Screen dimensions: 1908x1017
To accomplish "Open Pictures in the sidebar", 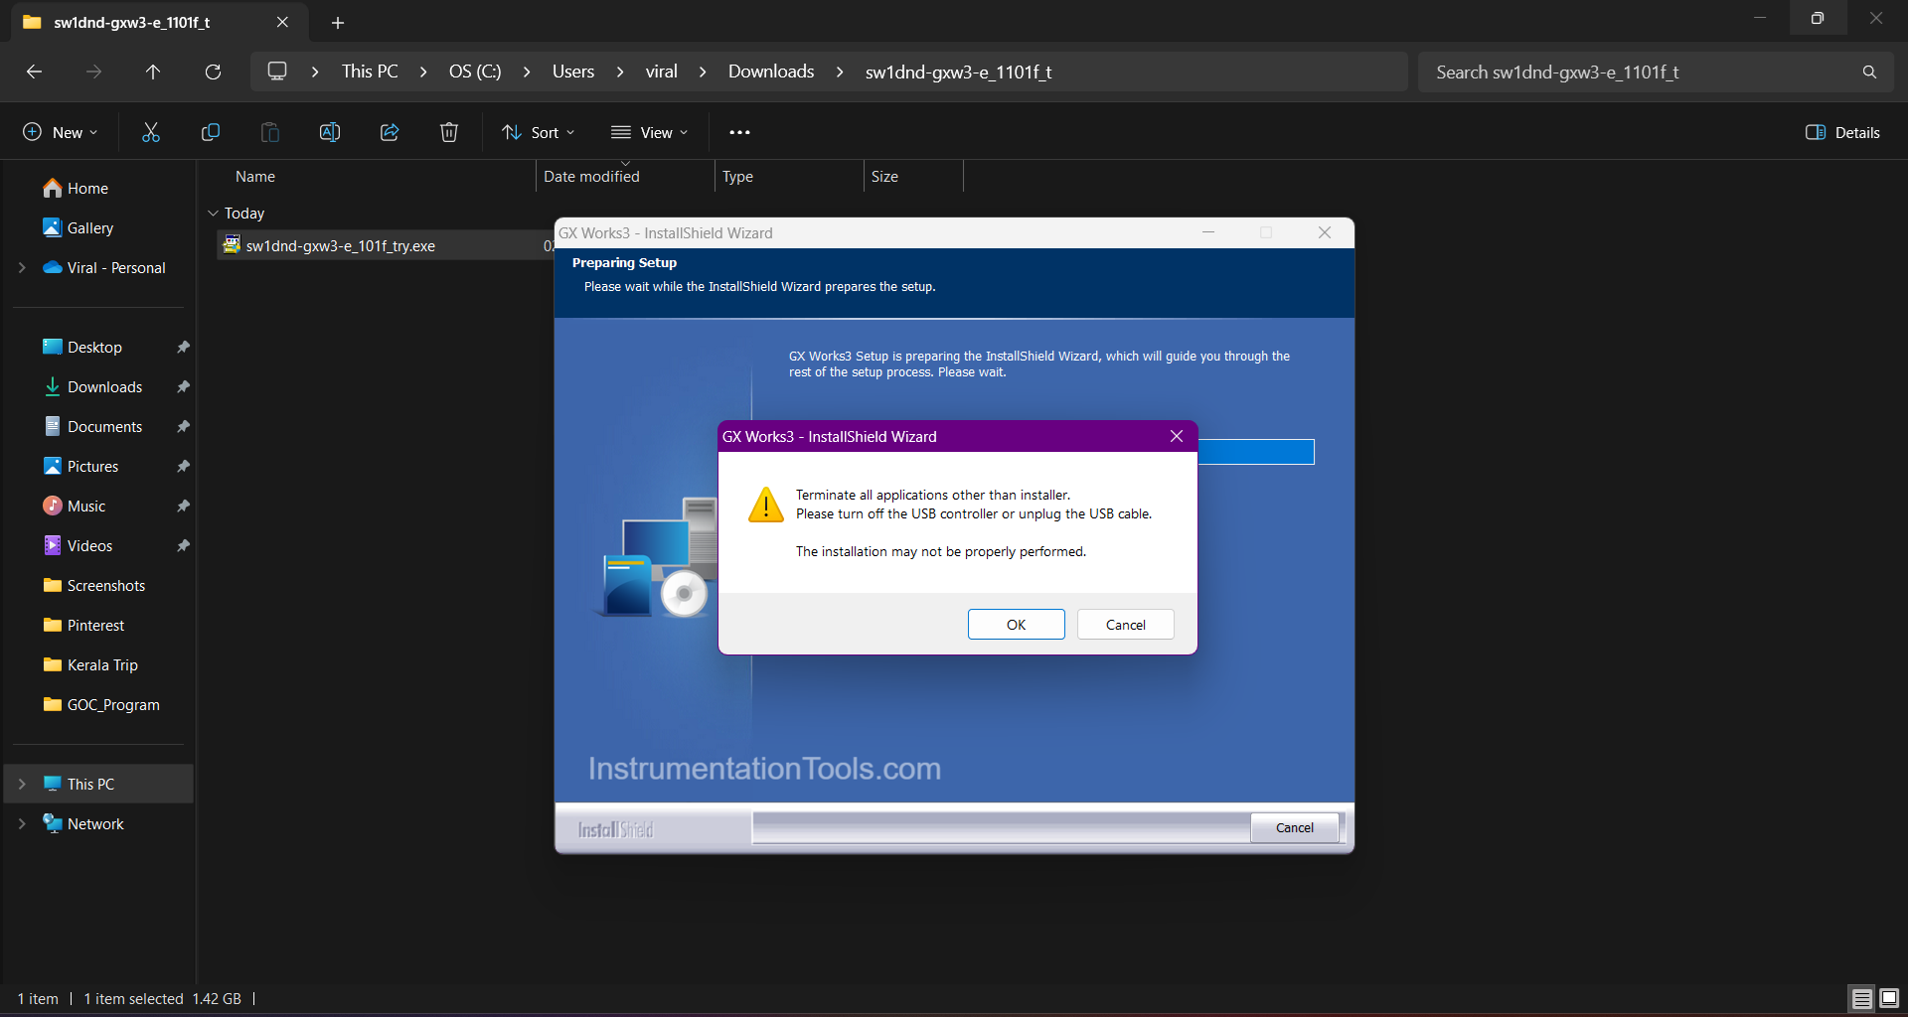I will (x=80, y=466).
